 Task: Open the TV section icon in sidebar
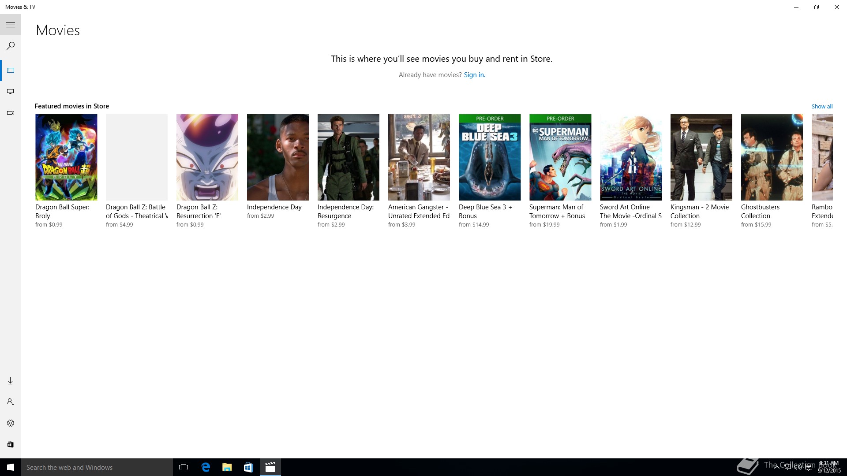pyautogui.click(x=11, y=92)
